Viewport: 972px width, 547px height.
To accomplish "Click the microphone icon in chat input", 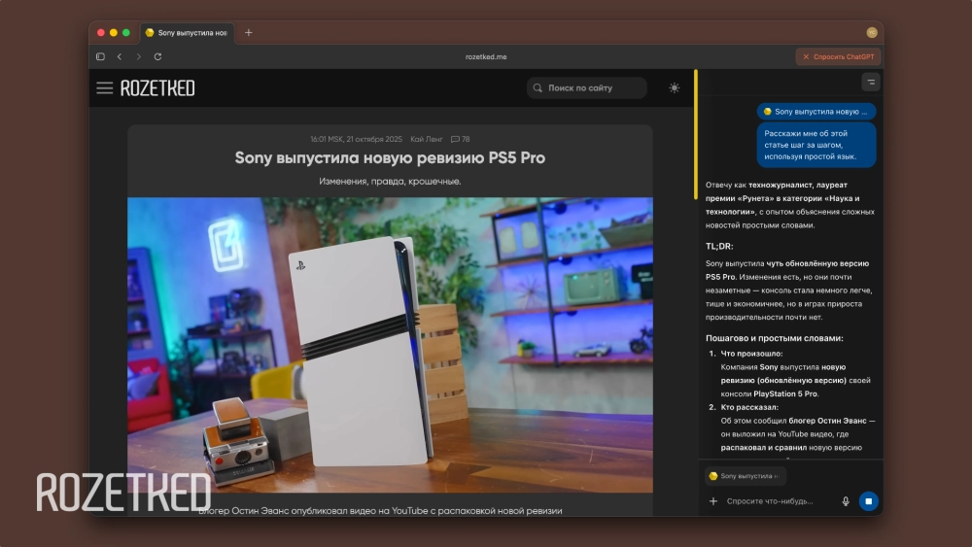I will [845, 501].
